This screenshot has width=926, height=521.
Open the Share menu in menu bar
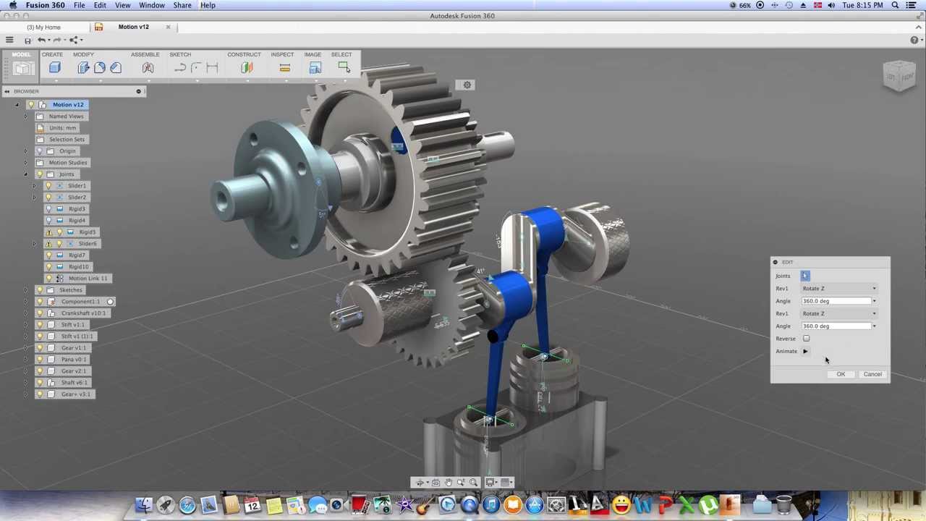182,5
